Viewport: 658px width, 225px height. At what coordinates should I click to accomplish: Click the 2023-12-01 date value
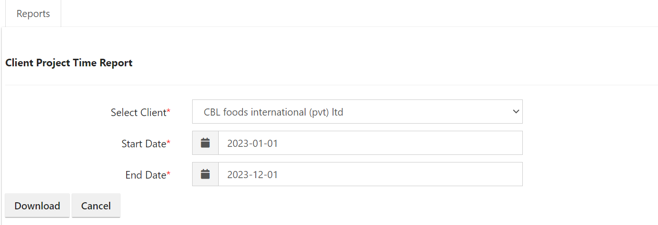[252, 175]
